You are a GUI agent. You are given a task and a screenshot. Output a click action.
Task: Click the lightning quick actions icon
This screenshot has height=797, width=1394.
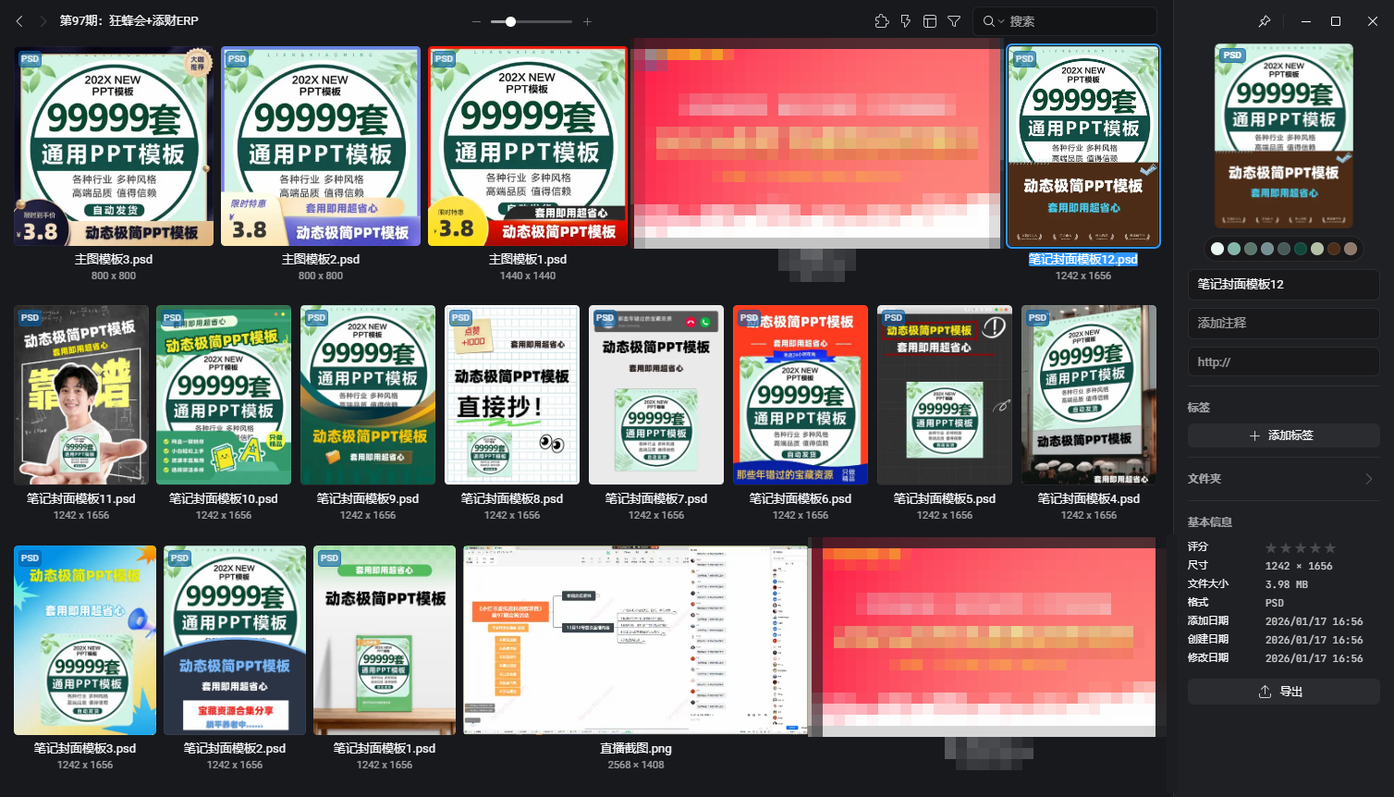point(905,20)
